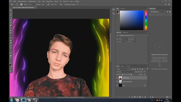
Task: Select the Pen tool
Action: pyautogui.click(x=11, y=46)
